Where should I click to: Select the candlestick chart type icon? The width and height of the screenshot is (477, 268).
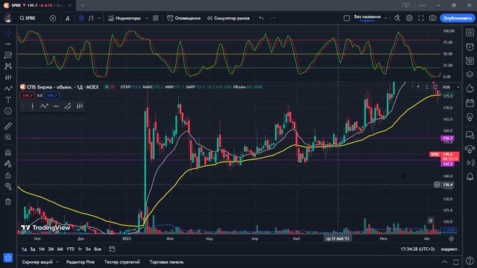click(81, 18)
